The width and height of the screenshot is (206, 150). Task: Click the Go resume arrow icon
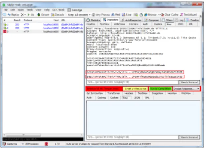coord(28,15)
